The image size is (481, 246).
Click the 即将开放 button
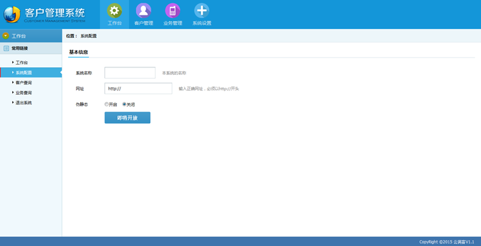pyautogui.click(x=128, y=118)
